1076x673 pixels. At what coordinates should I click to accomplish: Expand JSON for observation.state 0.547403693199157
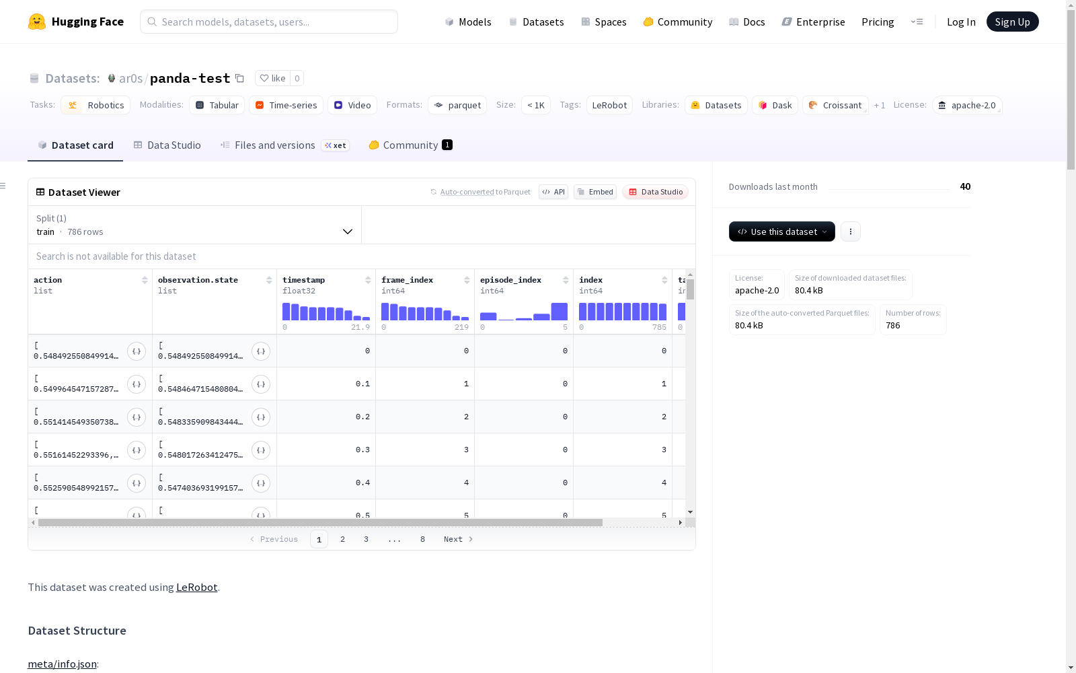pos(261,483)
